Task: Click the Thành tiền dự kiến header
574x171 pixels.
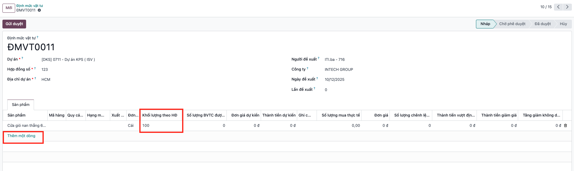Action: point(279,115)
